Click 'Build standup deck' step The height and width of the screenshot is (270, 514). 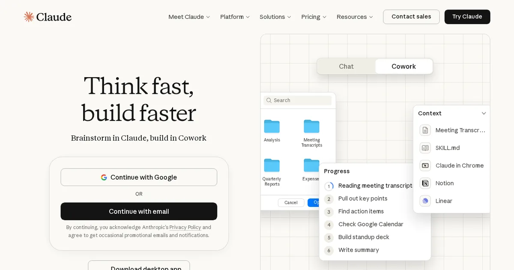click(364, 237)
